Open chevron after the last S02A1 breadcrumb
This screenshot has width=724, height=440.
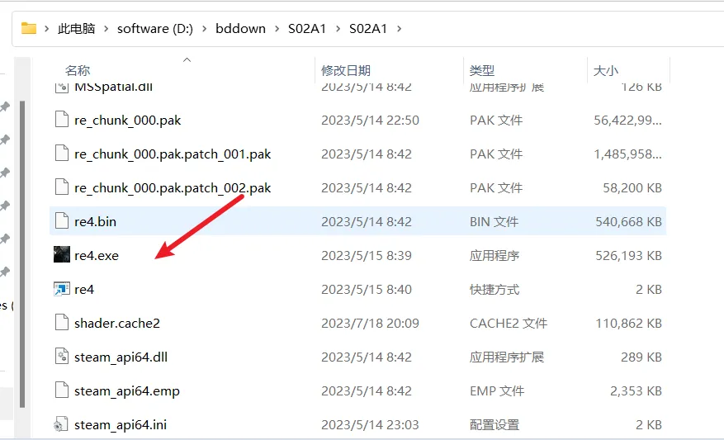400,29
